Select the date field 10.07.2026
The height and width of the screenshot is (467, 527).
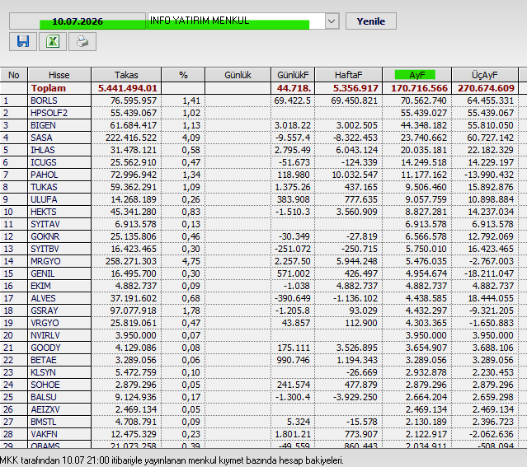click(78, 21)
